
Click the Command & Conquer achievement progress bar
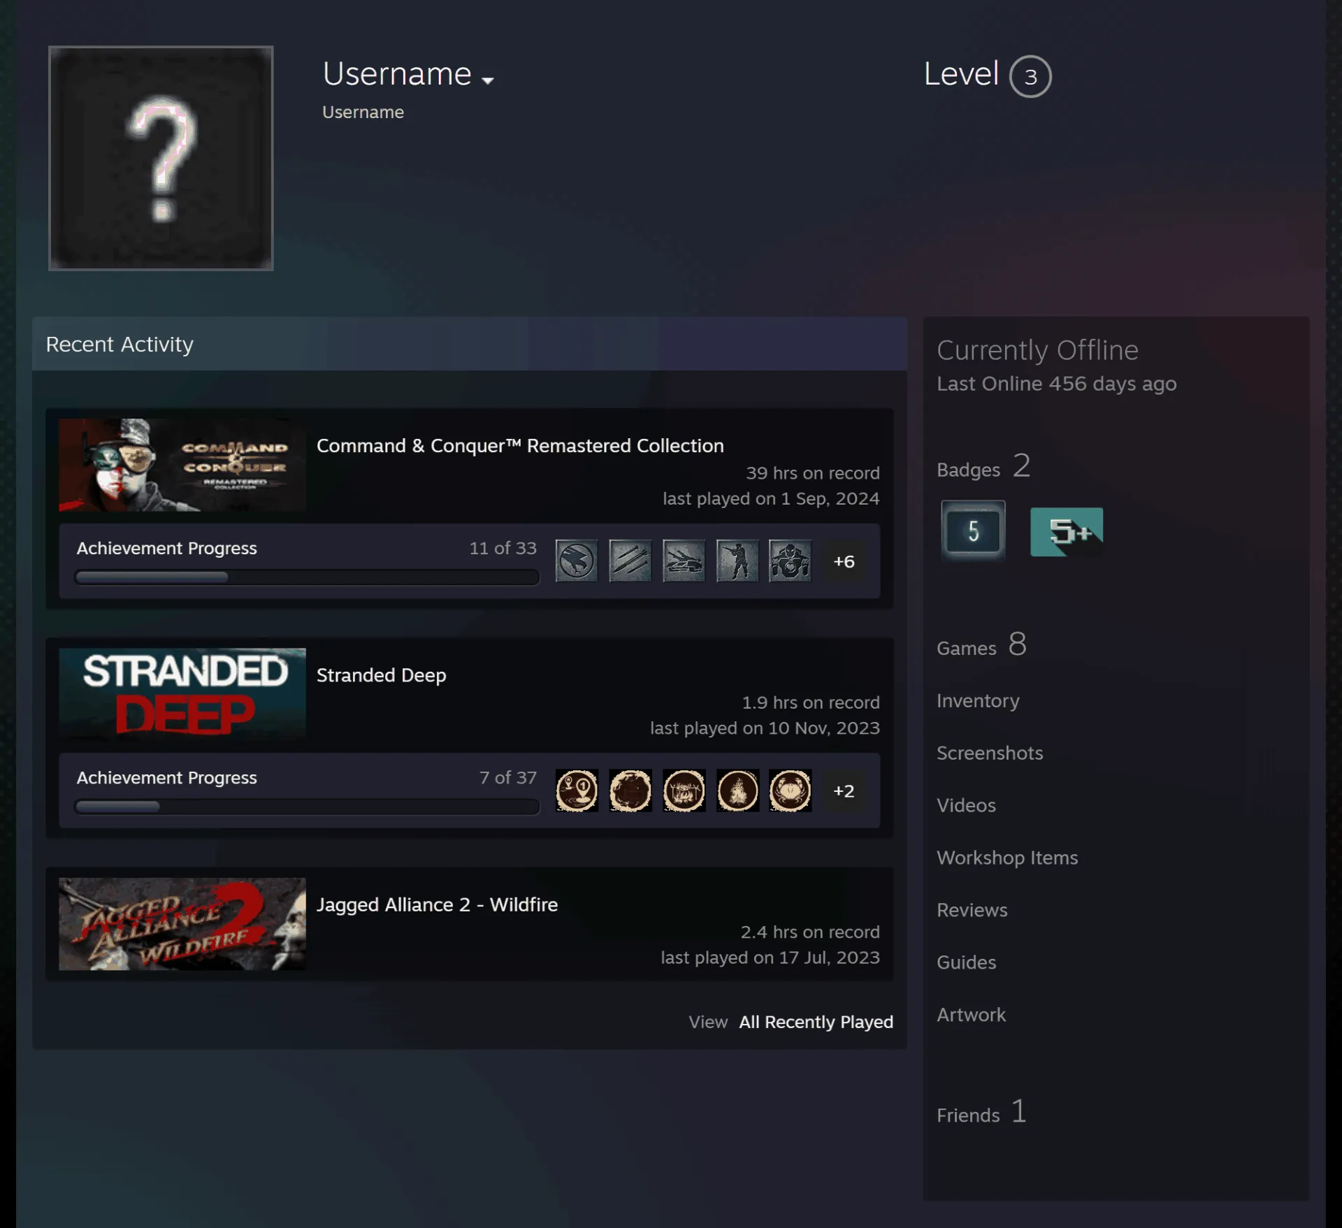point(307,577)
